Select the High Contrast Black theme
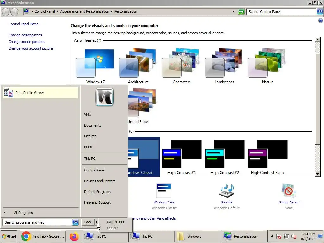Image resolution: width=324 pixels, height=243 pixels. click(x=268, y=157)
